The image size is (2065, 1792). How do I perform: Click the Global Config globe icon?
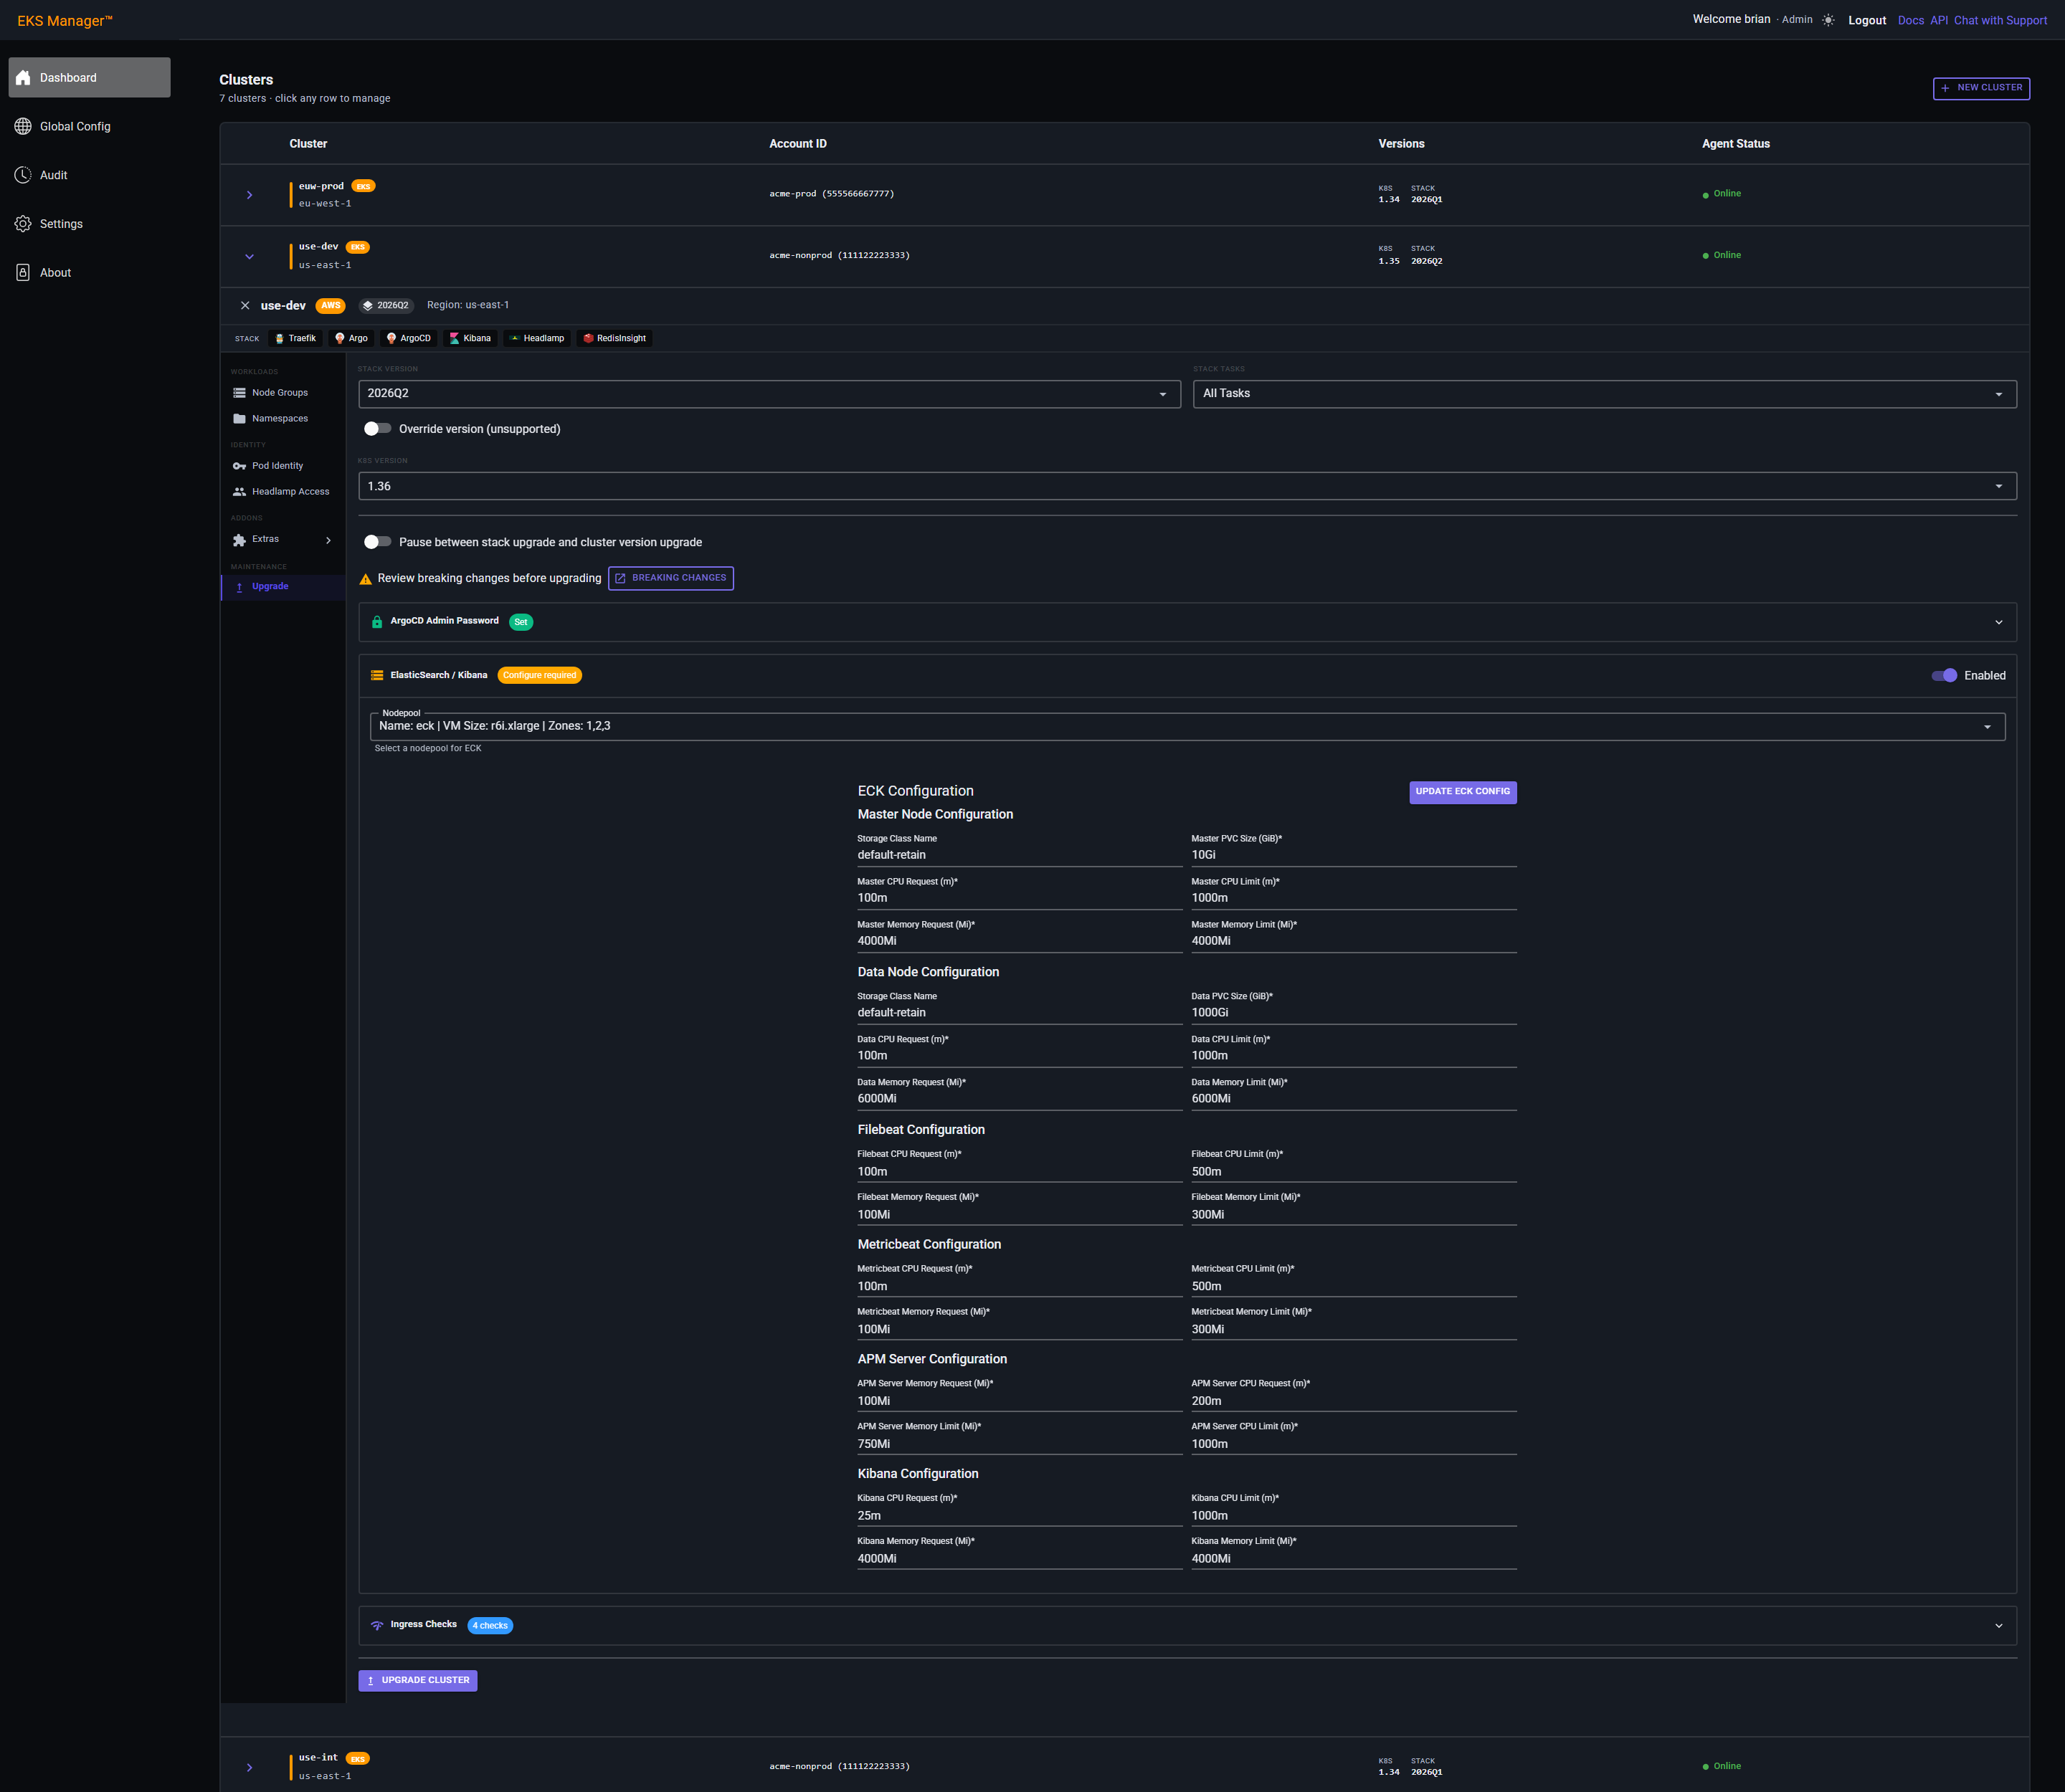tap(23, 126)
